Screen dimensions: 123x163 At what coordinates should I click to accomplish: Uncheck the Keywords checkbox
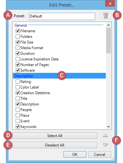[18, 126]
